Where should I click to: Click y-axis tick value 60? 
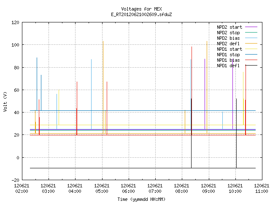(16, 90)
